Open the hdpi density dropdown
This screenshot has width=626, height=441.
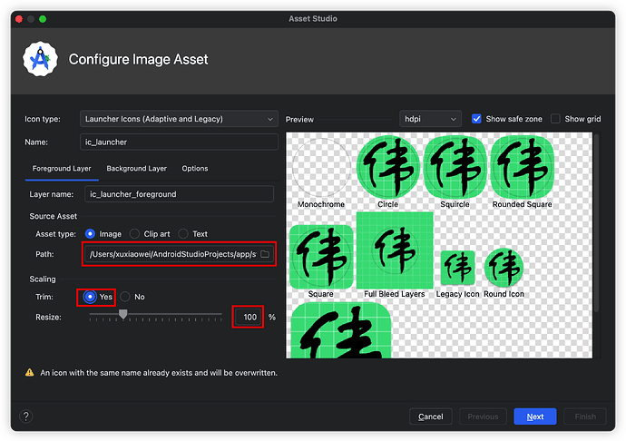click(x=430, y=119)
